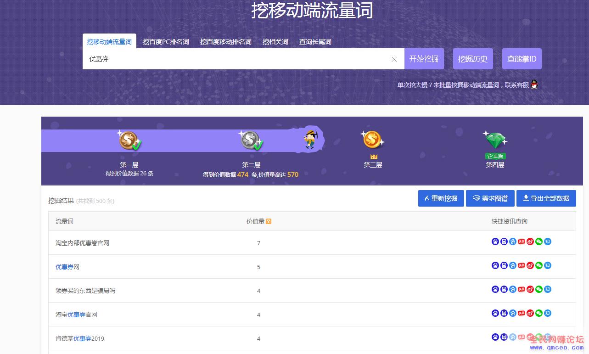Click 导出全部数据 export button

point(546,198)
